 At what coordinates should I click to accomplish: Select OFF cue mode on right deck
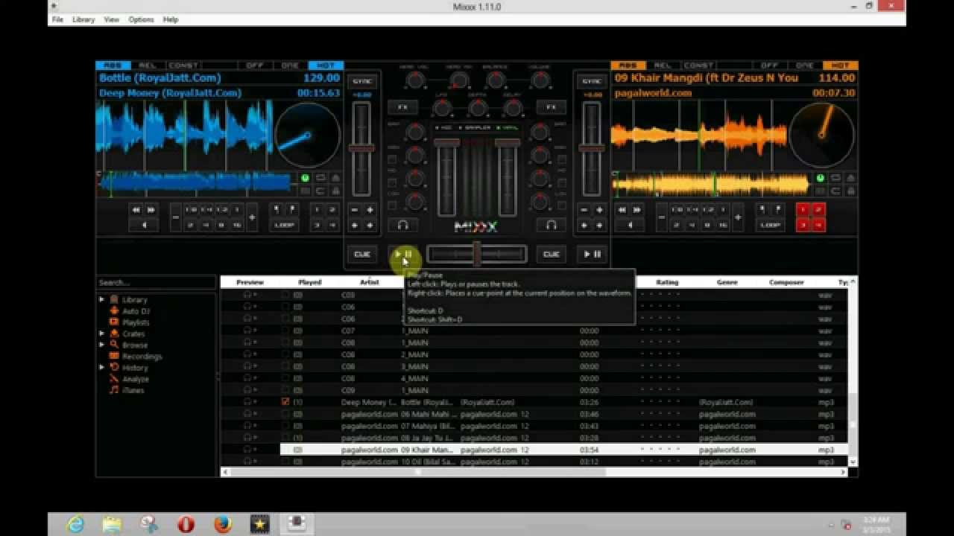770,66
